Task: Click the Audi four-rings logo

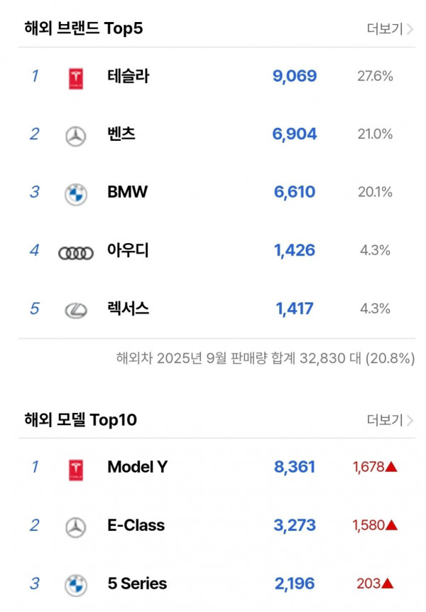Action: click(x=76, y=252)
